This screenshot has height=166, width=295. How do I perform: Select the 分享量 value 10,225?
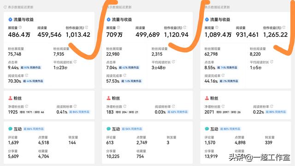(x=112, y=156)
